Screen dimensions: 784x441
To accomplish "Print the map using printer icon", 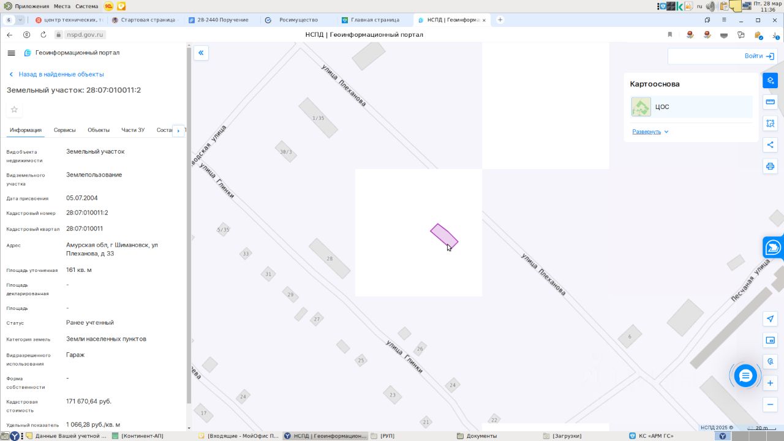I will (x=771, y=166).
